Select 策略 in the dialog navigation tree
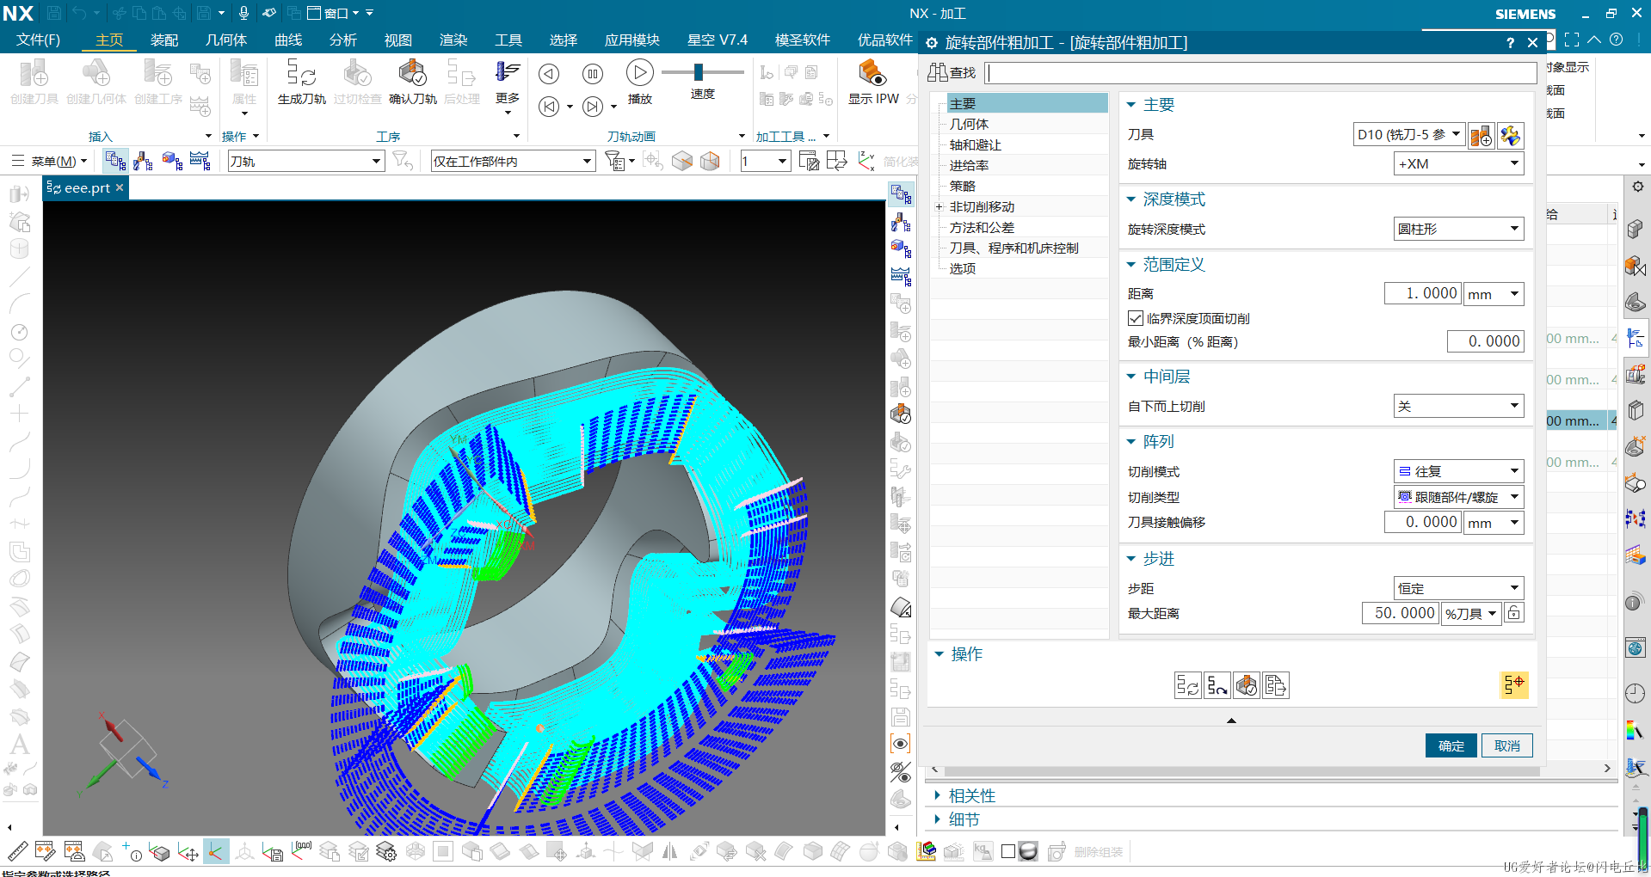 963,186
